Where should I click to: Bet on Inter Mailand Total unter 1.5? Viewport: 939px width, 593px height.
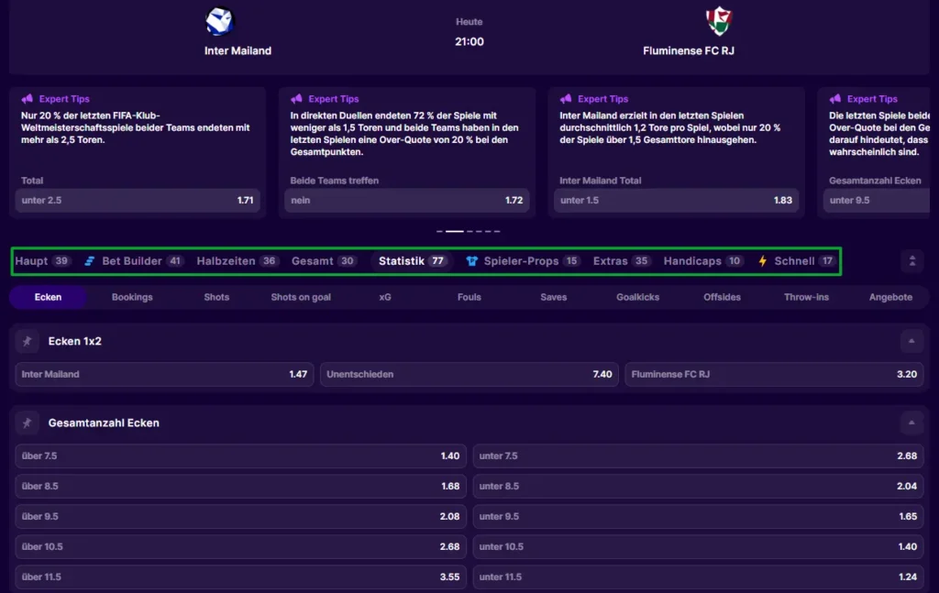coord(676,201)
